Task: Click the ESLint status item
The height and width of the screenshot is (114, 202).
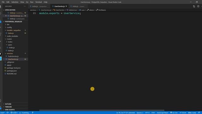Action: coord(183,113)
